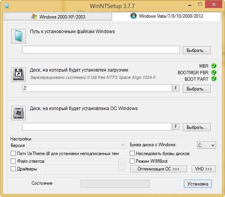Switch to the Windows 2000/XP/2003 tab
Viewport: 225px width, 197px height.
(58, 17)
